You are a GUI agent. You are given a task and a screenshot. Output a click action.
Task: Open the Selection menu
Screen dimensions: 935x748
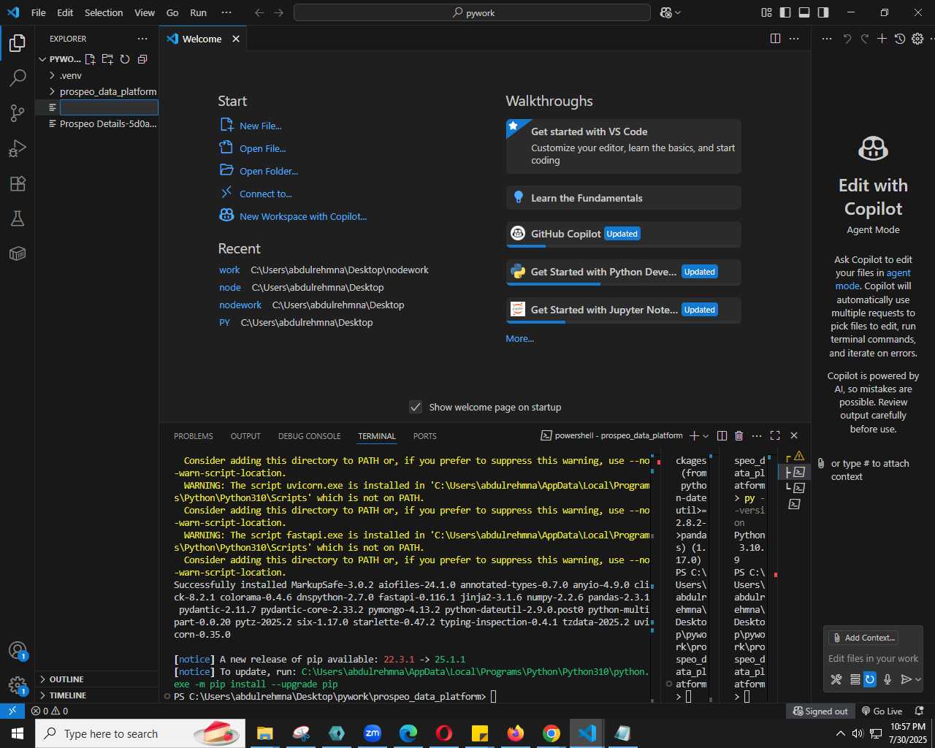(104, 12)
